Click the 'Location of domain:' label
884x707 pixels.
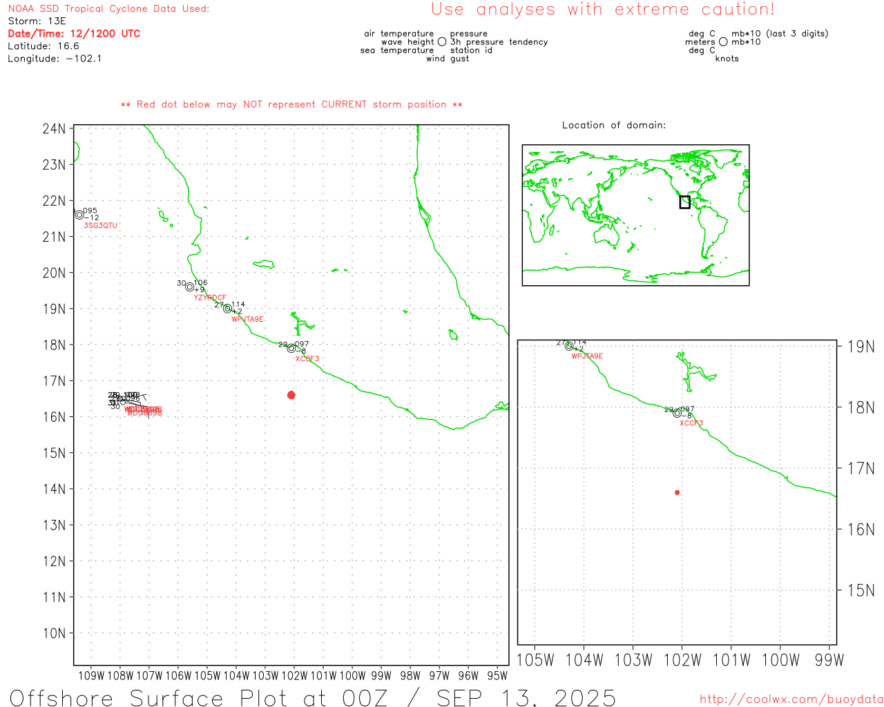614,126
